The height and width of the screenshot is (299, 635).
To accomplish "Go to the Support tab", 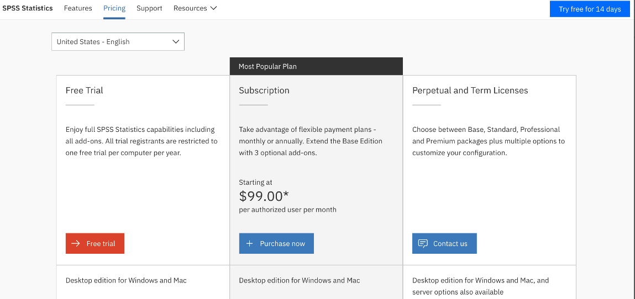I will tap(149, 8).
